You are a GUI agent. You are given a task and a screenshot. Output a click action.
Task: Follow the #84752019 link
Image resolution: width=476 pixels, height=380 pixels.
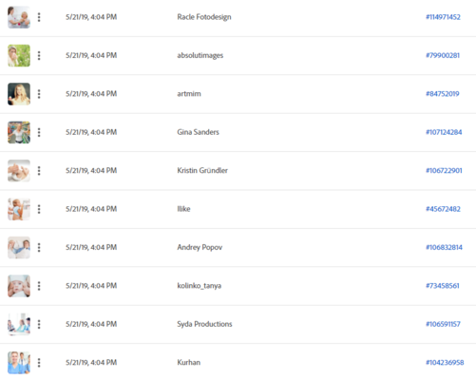(x=442, y=94)
